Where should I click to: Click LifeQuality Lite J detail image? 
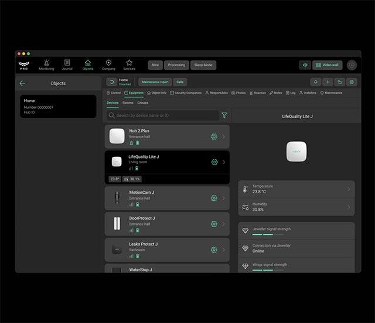[x=296, y=152]
